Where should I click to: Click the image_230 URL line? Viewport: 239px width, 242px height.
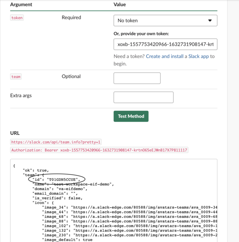point(130,235)
